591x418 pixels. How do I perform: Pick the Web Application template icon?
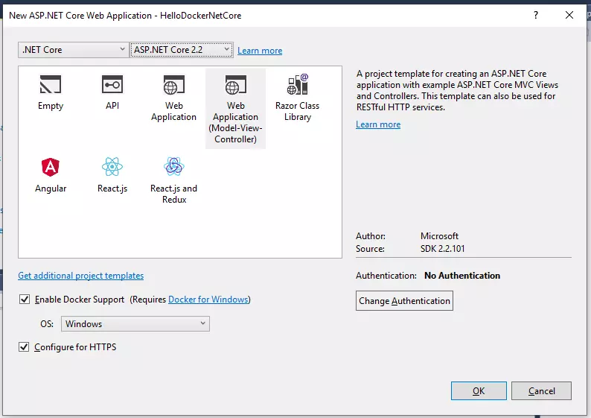point(173,84)
